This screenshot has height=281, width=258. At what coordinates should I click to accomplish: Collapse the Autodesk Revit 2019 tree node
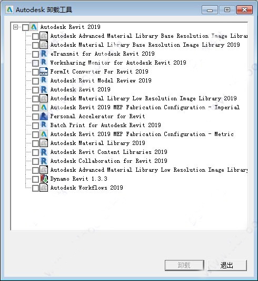[16, 27]
